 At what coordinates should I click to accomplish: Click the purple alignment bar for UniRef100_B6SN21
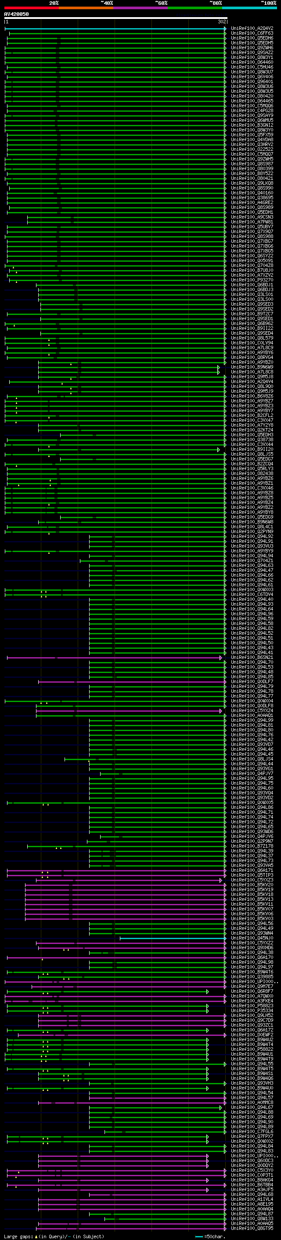click(114, 658)
